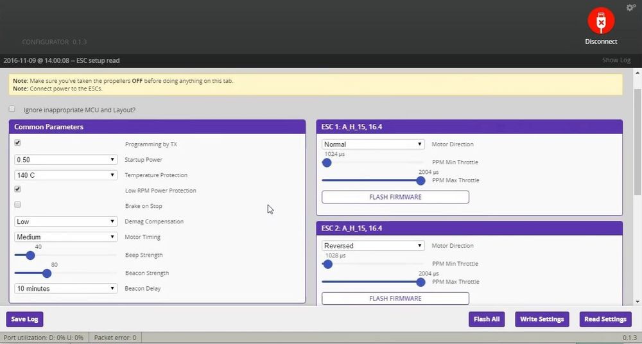Click the Flash All button
Screen dimensions: 642x344
tap(486, 319)
